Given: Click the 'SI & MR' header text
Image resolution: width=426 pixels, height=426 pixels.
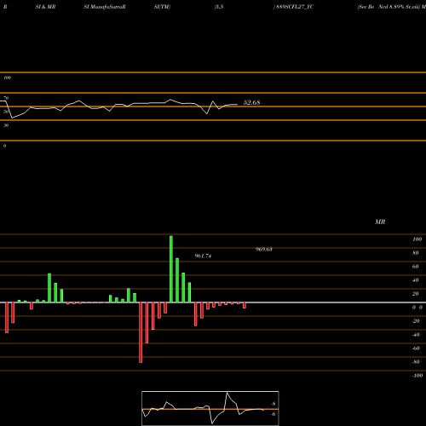Looking at the screenshot, I should click(x=45, y=7).
